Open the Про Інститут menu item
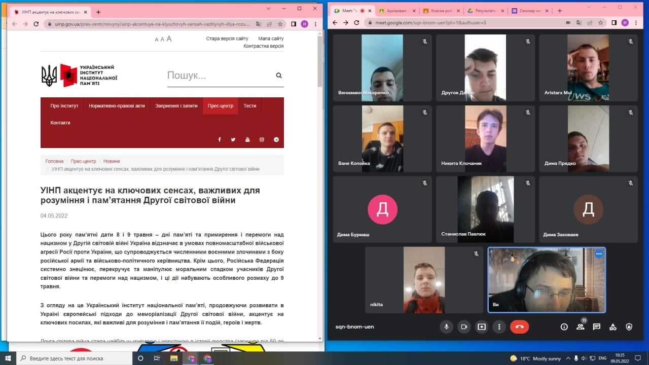This screenshot has width=649, height=365. (64, 106)
